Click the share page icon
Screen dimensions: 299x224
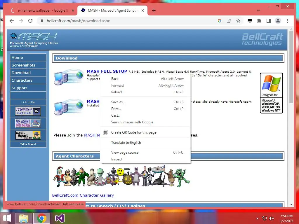(229, 21)
